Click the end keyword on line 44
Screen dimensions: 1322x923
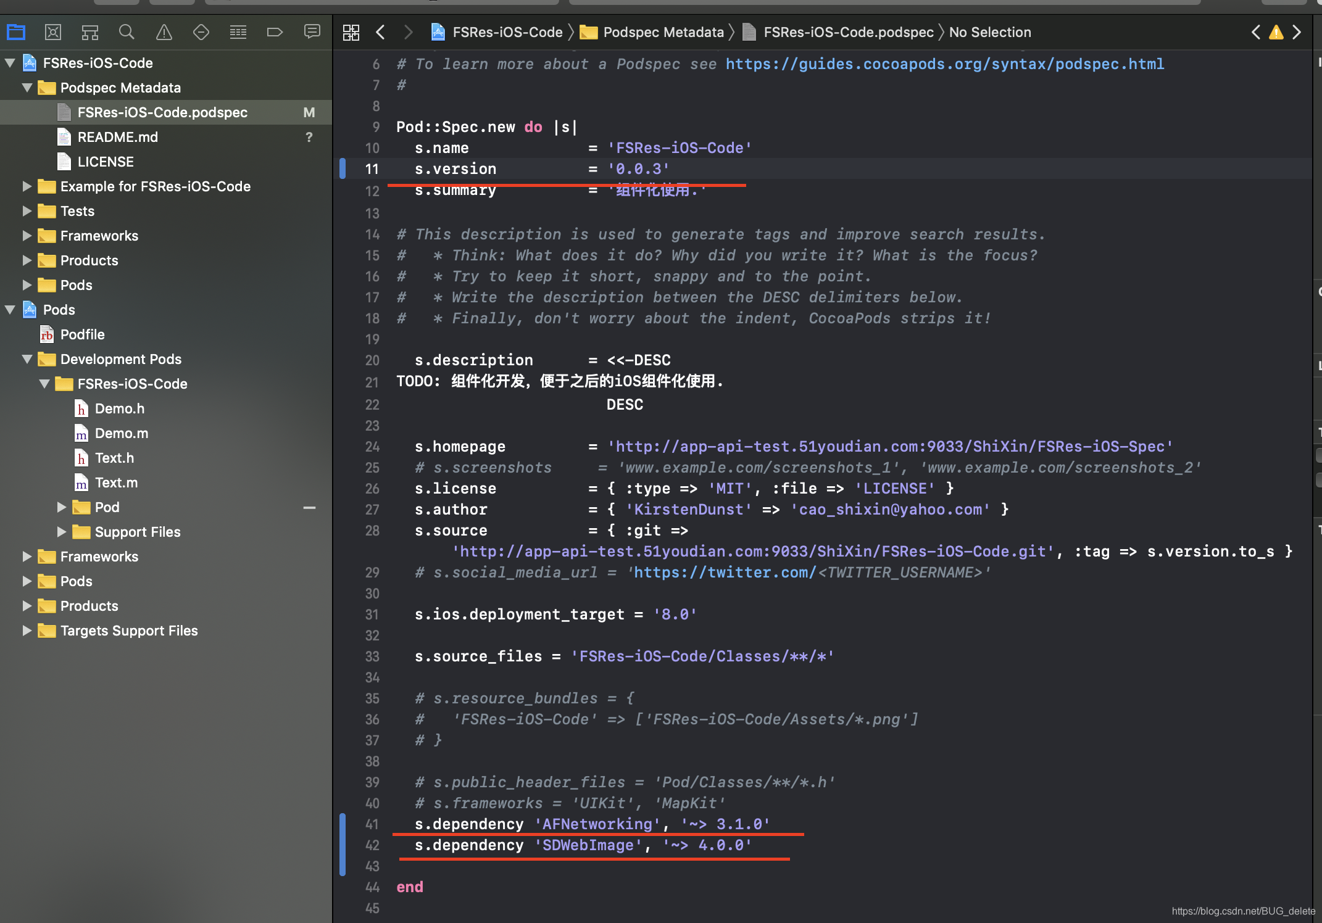(410, 887)
